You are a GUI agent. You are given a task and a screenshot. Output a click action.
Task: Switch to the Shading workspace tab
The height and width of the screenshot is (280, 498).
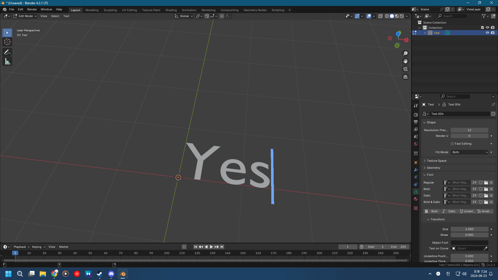(171, 10)
